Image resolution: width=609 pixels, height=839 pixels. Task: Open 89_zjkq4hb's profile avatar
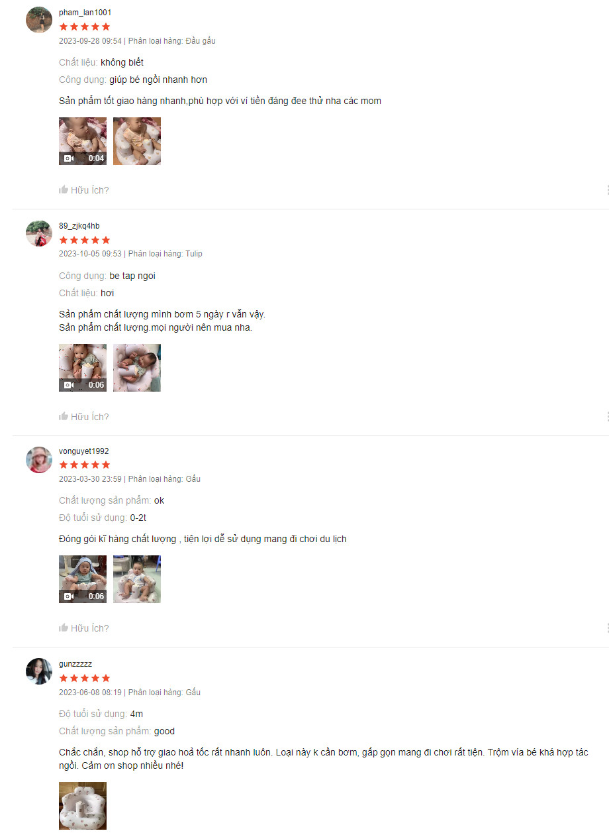pyautogui.click(x=39, y=233)
